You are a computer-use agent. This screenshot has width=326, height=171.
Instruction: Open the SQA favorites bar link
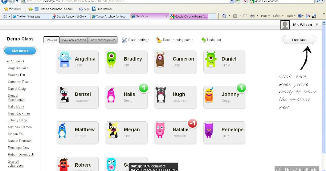click(84, 9)
